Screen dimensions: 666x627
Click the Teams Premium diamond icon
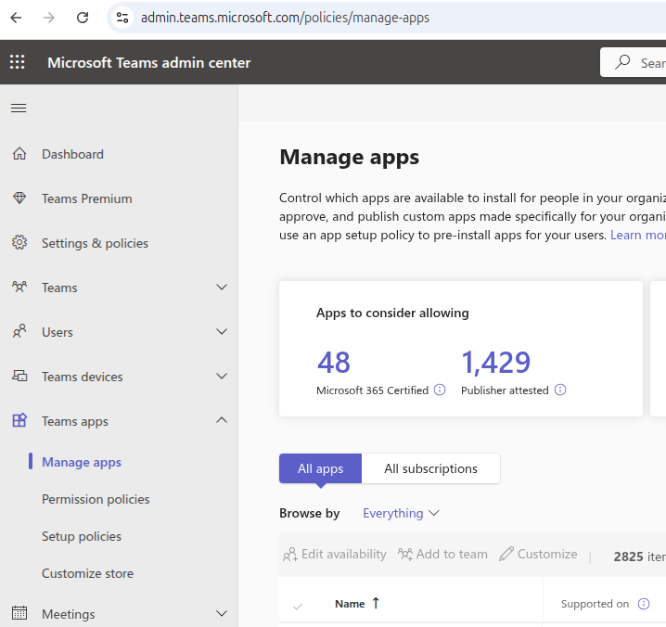click(19, 198)
